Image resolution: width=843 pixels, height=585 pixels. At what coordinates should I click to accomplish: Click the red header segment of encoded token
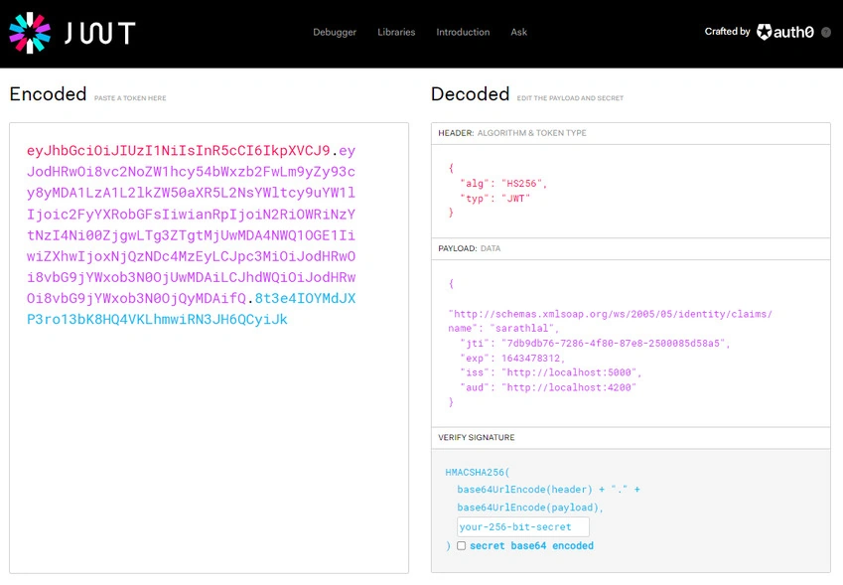(179, 151)
